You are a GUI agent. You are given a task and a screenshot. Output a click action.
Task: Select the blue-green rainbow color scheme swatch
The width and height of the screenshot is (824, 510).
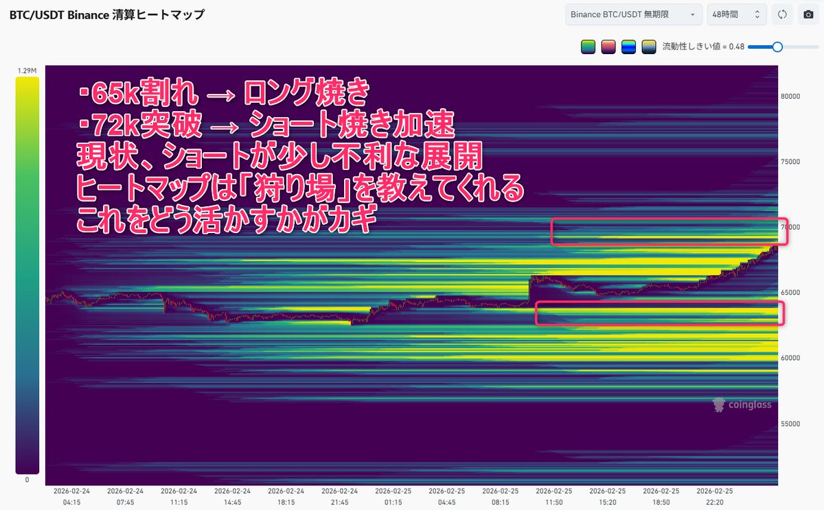(628, 47)
